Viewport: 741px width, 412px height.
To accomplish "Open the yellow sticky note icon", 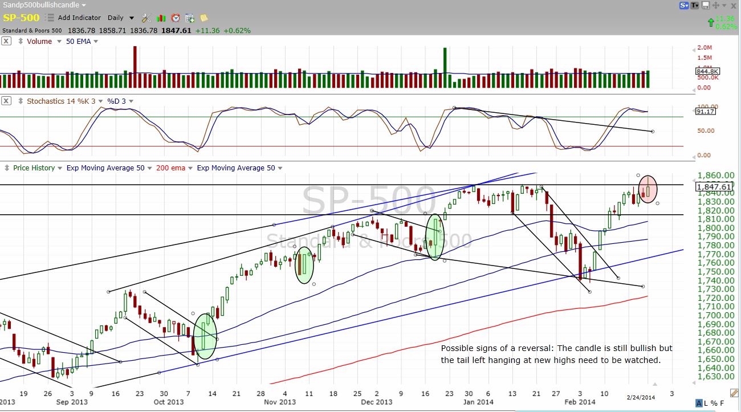I will (x=204, y=18).
